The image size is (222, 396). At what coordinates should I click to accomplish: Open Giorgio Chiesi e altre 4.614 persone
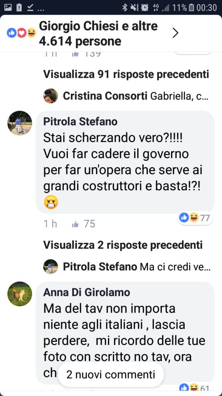click(x=98, y=34)
